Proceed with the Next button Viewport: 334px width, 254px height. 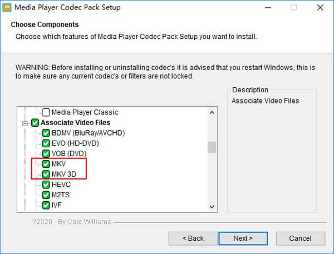click(x=243, y=238)
